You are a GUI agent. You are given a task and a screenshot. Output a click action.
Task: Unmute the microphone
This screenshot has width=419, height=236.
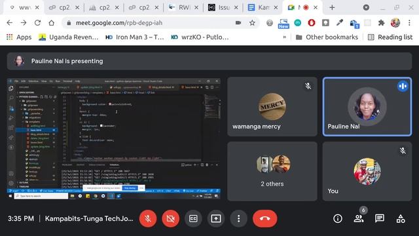[148, 218]
